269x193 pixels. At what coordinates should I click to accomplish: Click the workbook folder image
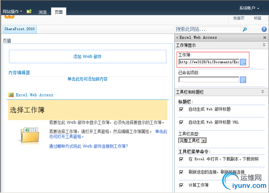click(30, 135)
